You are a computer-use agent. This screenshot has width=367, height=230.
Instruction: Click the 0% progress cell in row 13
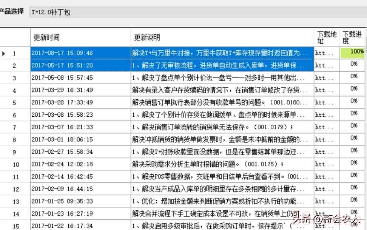352,201
